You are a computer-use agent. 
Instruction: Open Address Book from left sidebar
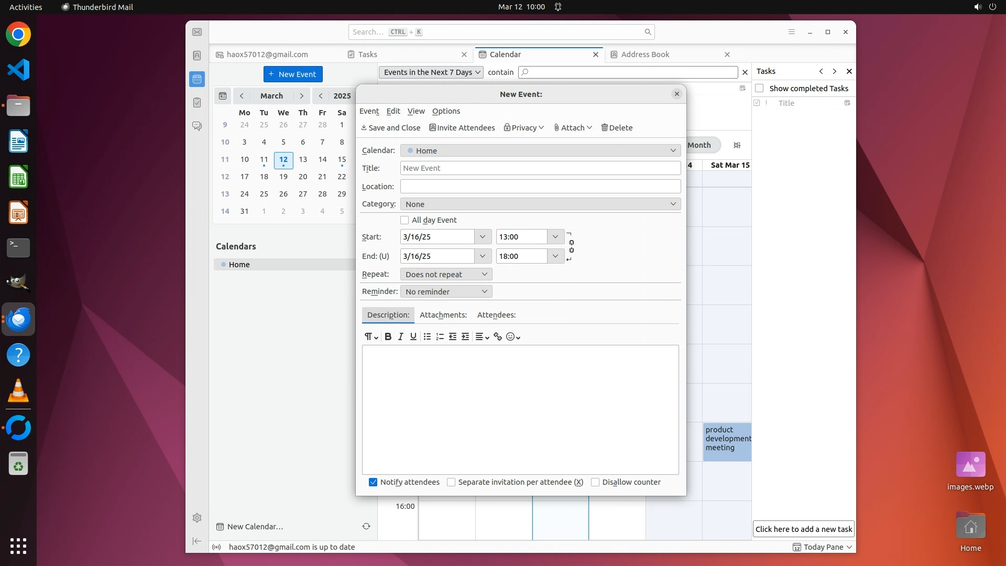pyautogui.click(x=197, y=56)
